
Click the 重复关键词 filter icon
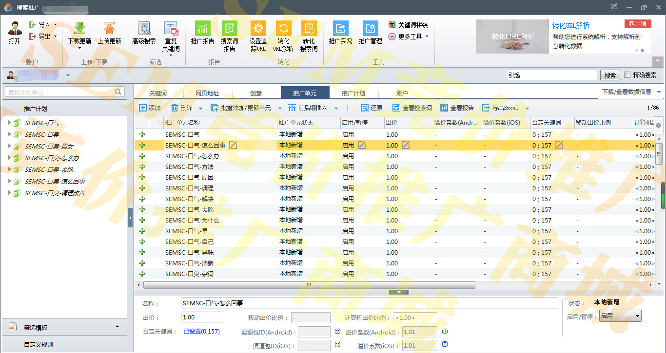tap(171, 29)
